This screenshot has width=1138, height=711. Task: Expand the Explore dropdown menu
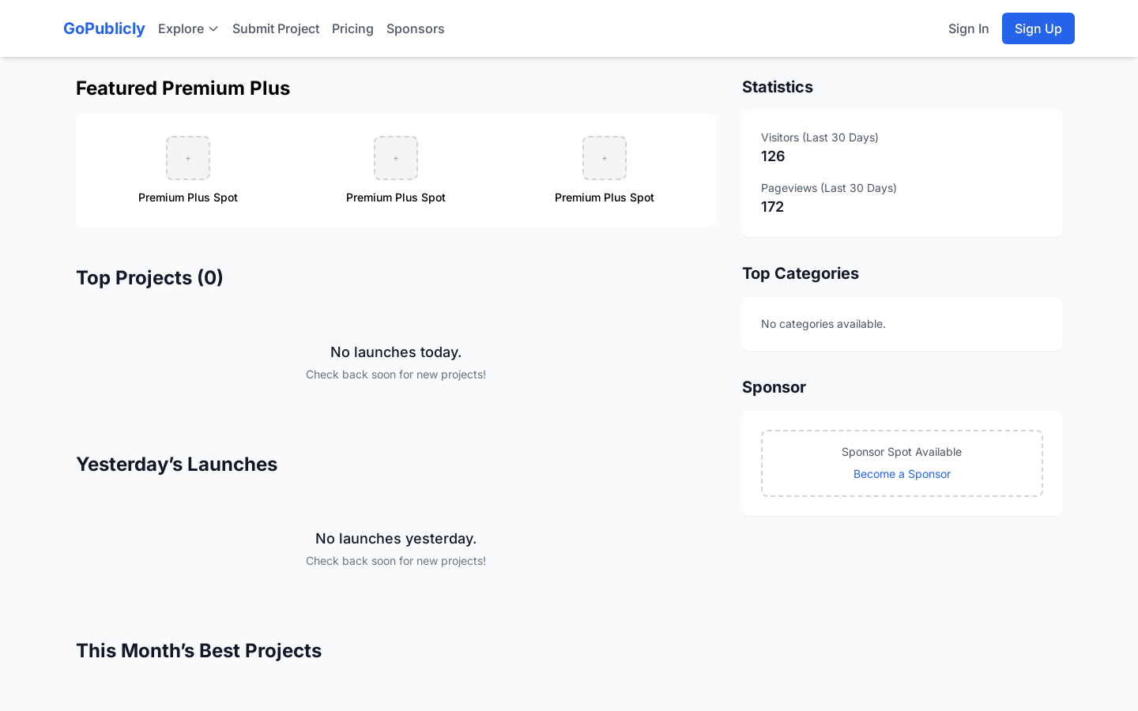pyautogui.click(x=188, y=28)
